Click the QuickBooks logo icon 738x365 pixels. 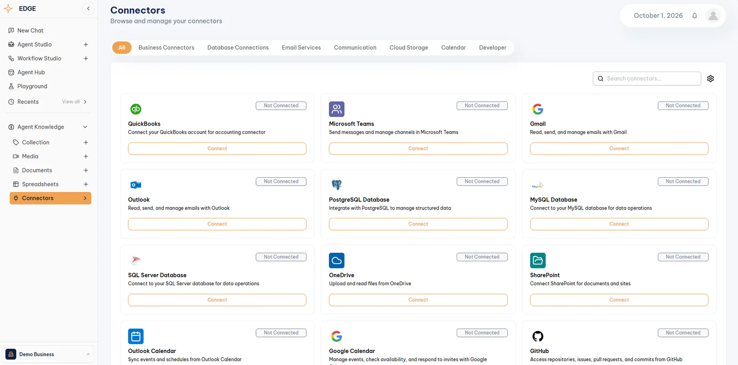pyautogui.click(x=136, y=109)
